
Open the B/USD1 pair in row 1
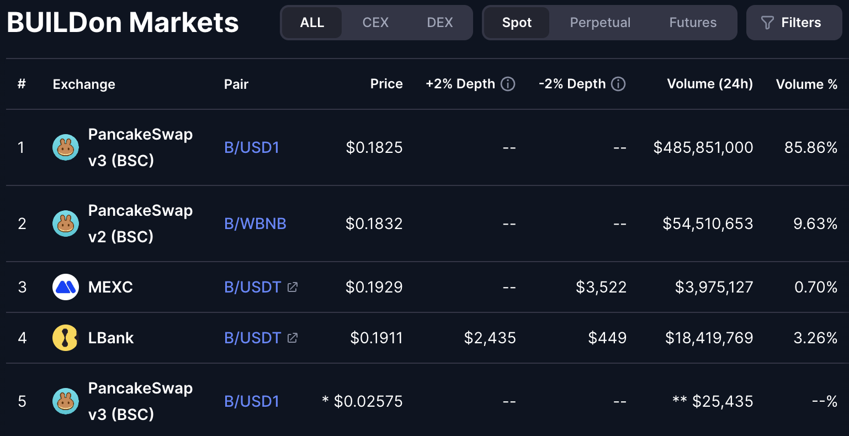tap(252, 147)
